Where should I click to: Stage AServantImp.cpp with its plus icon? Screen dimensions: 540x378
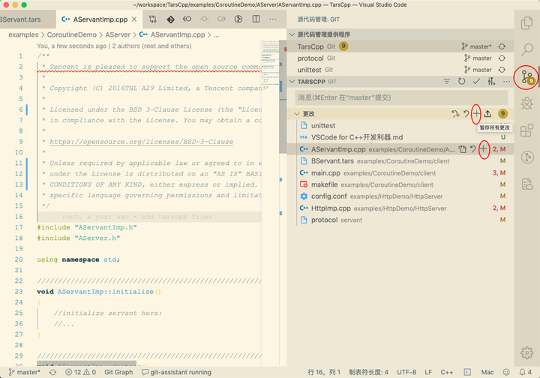(x=484, y=149)
